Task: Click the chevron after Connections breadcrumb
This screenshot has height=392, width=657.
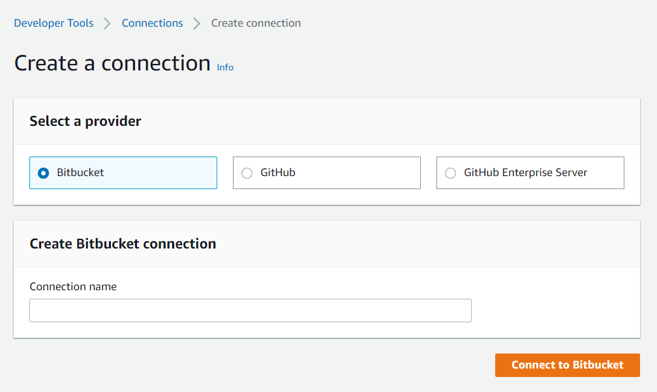Action: [196, 23]
